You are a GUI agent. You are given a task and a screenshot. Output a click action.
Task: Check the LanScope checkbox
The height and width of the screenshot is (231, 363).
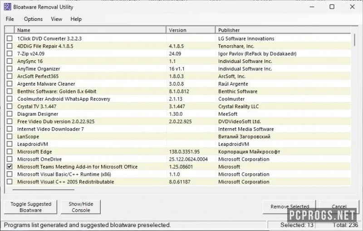tap(10, 136)
